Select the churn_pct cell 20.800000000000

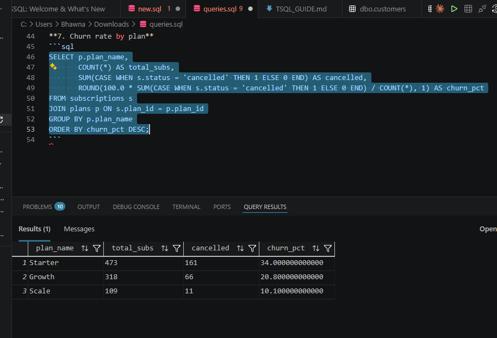click(x=297, y=276)
